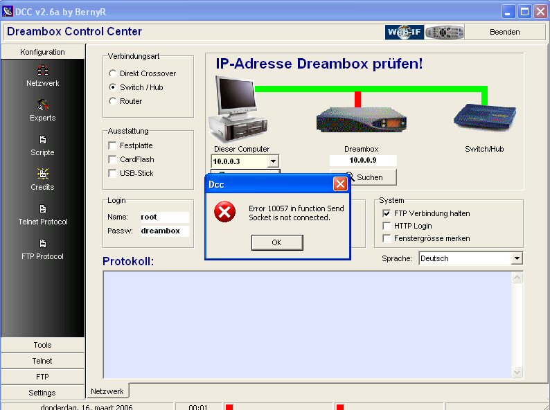This screenshot has height=410, width=550.
Task: Launch the Web-IF interface icon
Action: (404, 33)
